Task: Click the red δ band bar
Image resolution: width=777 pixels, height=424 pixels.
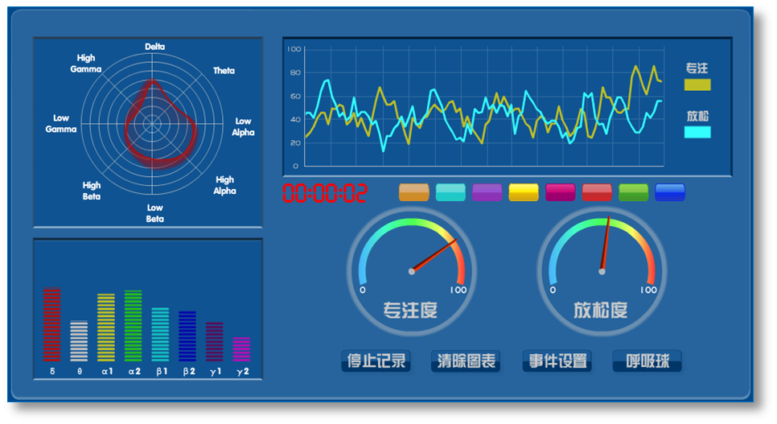Action: 52,324
